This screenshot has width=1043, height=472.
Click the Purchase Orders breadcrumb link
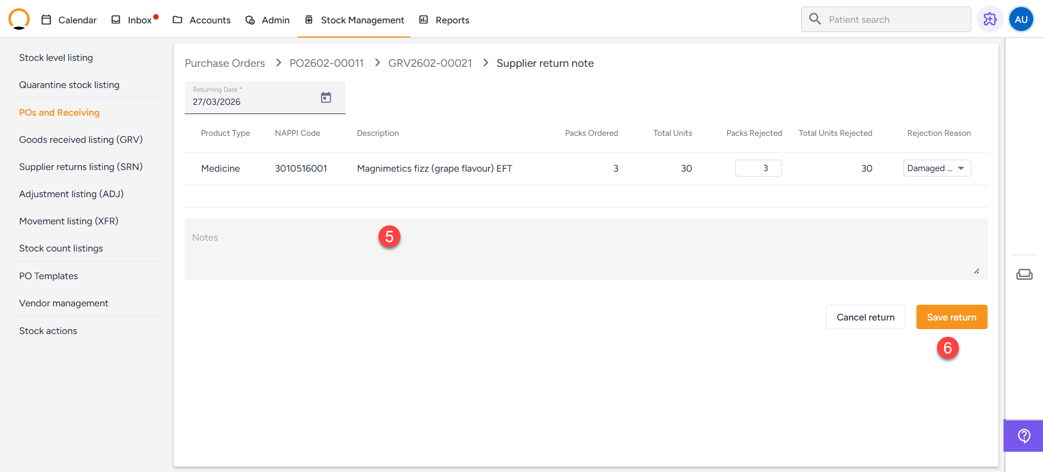(225, 64)
